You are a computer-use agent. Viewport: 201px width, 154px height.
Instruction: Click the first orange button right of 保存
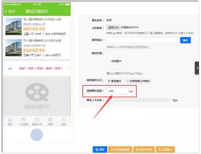point(120,149)
